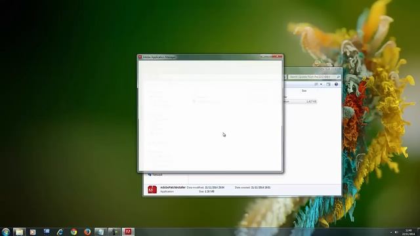Open Internet Explorer from the taskbar
420x236 pixels.
pos(60,232)
